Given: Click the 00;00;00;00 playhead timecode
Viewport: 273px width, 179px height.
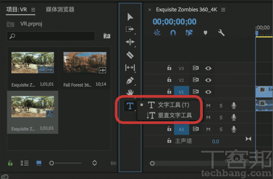Looking at the screenshot, I should 174,22.
